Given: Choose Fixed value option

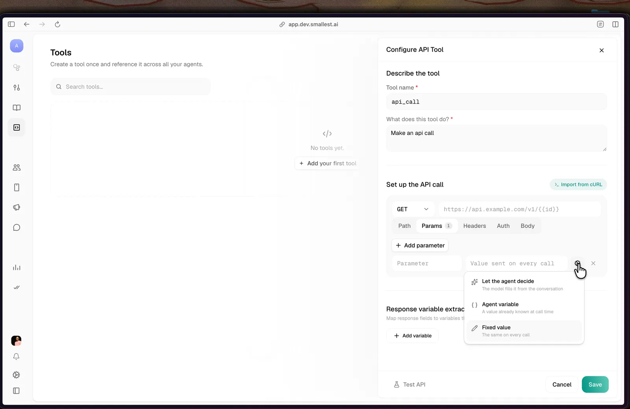Looking at the screenshot, I should pyautogui.click(x=524, y=331).
